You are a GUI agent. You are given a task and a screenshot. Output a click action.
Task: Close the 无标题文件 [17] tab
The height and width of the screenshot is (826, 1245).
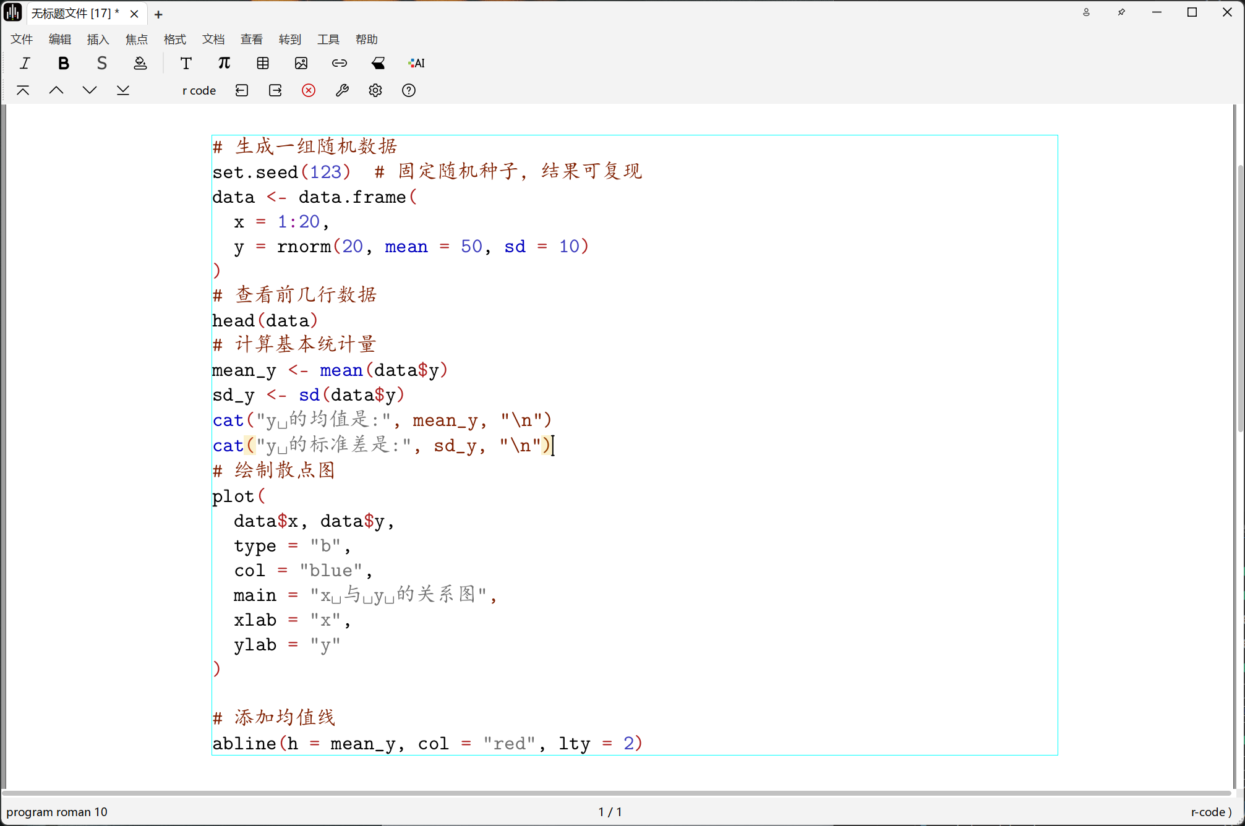pyautogui.click(x=134, y=14)
